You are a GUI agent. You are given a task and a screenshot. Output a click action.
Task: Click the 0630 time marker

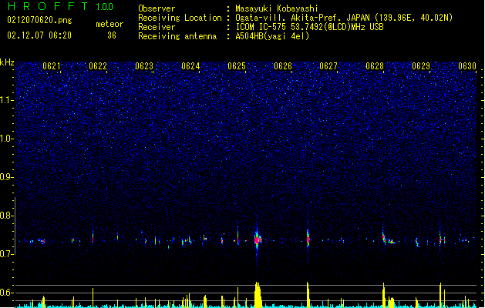467,66
